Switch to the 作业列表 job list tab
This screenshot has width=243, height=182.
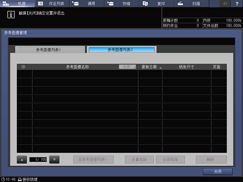52,3
